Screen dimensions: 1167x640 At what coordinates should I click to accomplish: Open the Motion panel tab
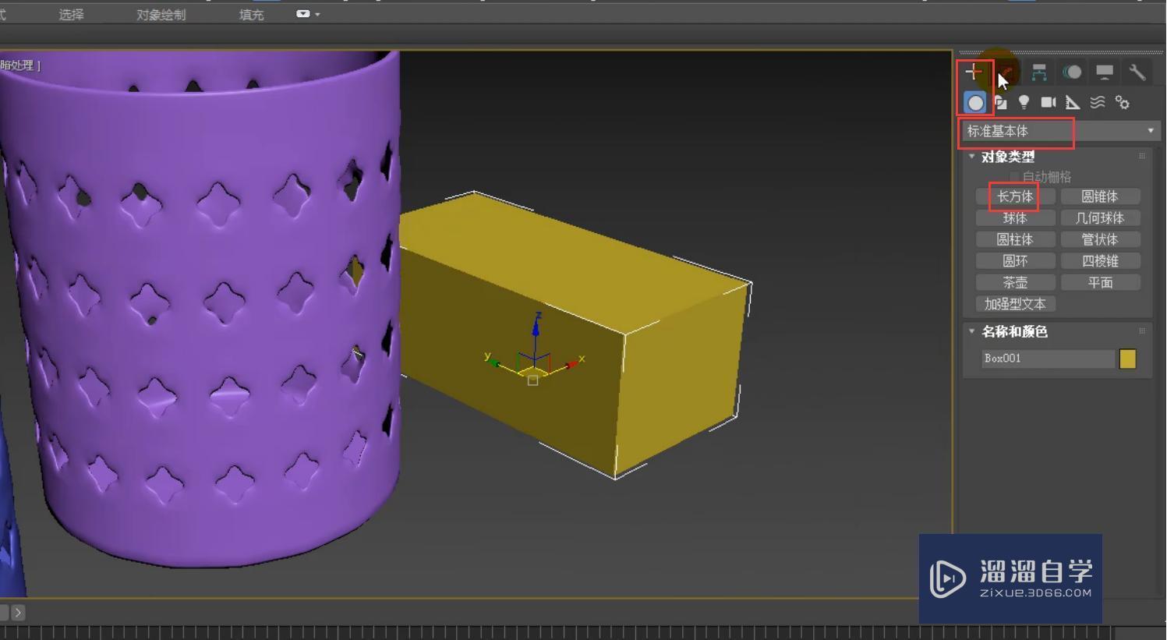(x=1072, y=72)
